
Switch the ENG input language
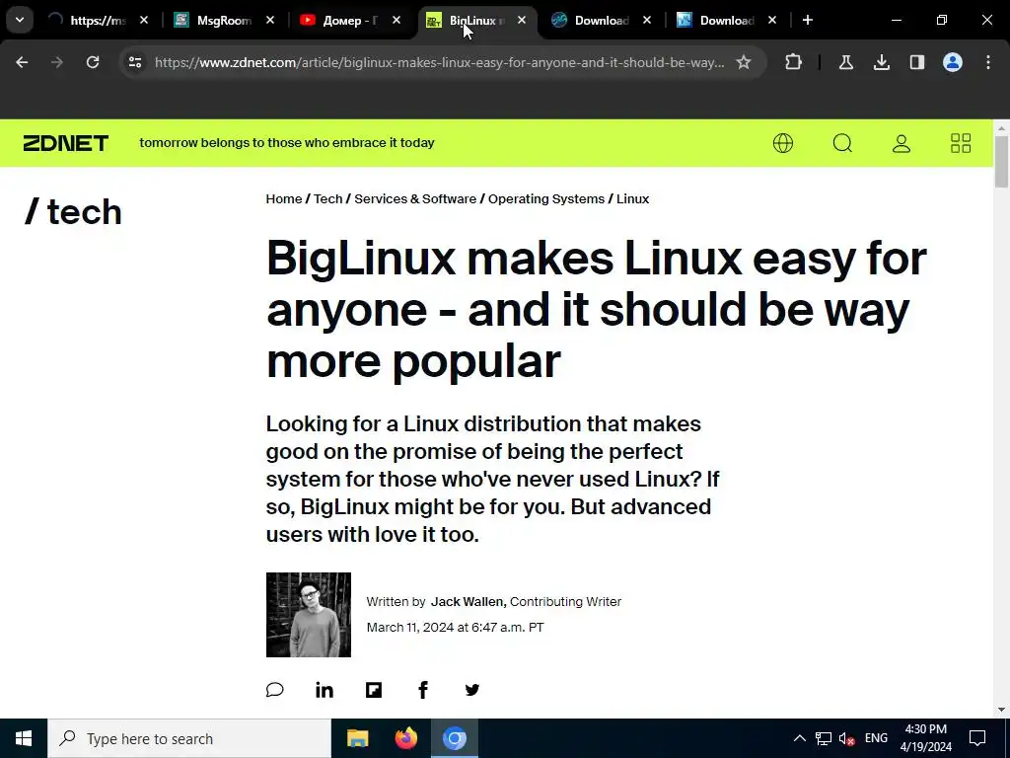pos(876,738)
